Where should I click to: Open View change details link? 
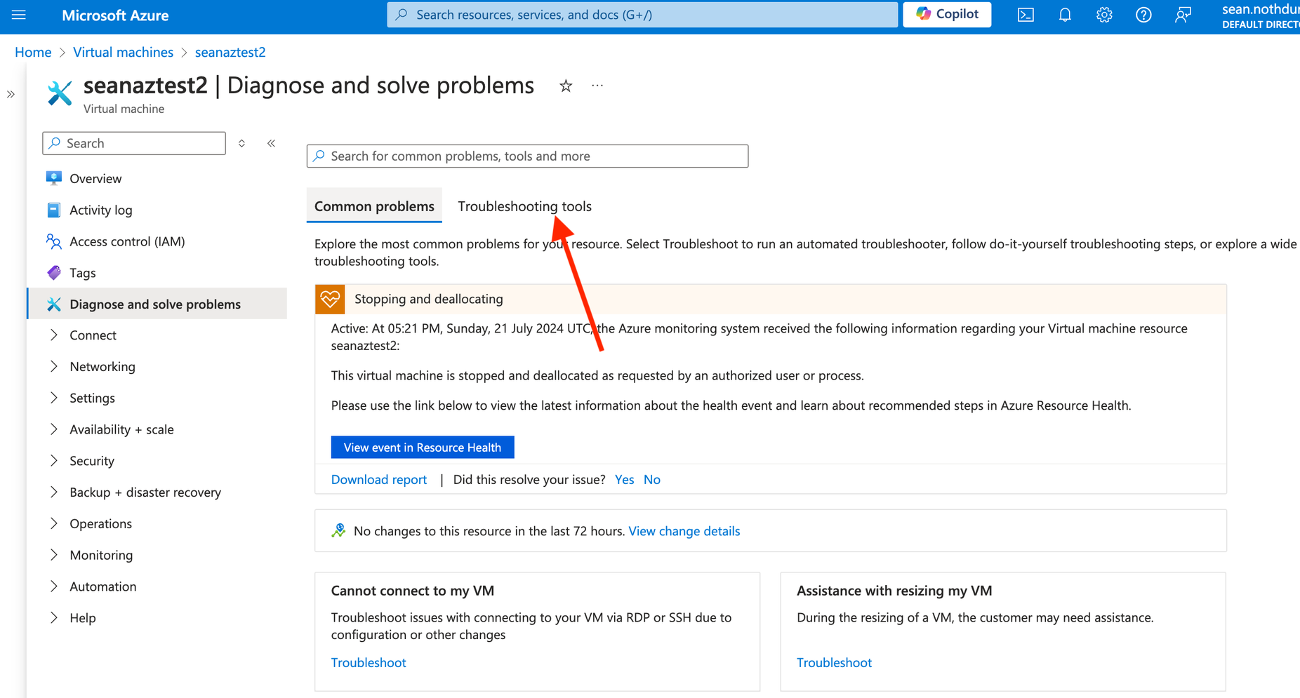[x=684, y=531]
